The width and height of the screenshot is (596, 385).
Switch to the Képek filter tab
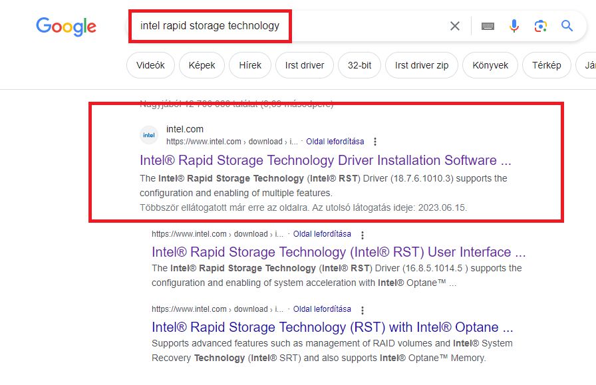tap(202, 65)
